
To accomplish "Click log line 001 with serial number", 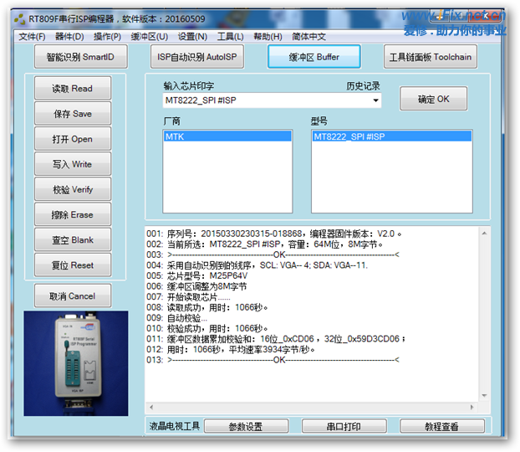I will (274, 234).
